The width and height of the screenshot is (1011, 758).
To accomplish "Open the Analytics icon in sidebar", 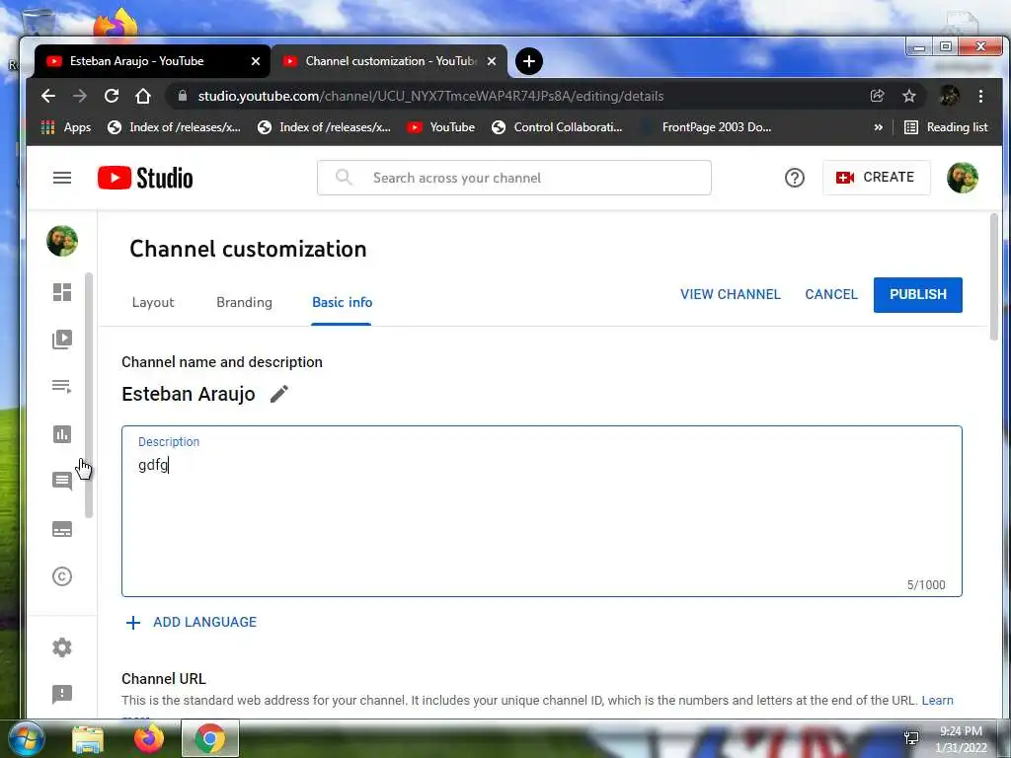I will (x=62, y=434).
